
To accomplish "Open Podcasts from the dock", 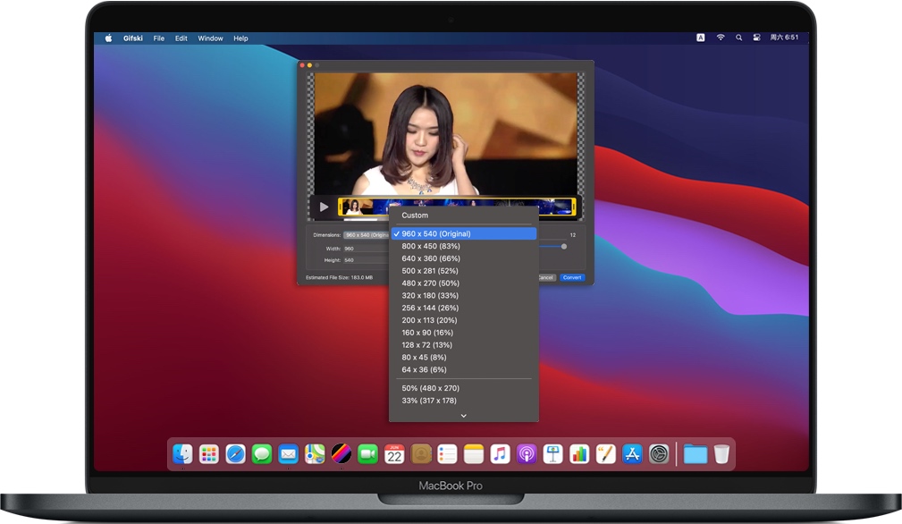I will 527,454.
